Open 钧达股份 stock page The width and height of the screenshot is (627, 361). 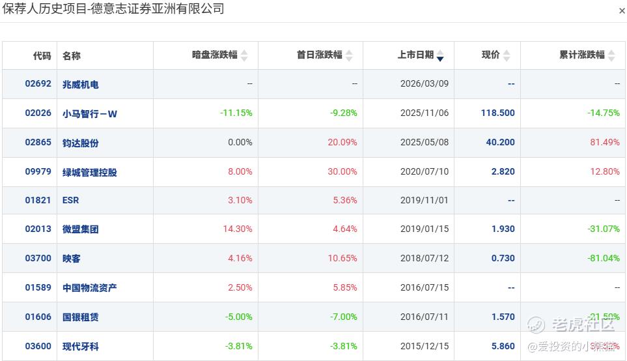pyautogui.click(x=80, y=143)
